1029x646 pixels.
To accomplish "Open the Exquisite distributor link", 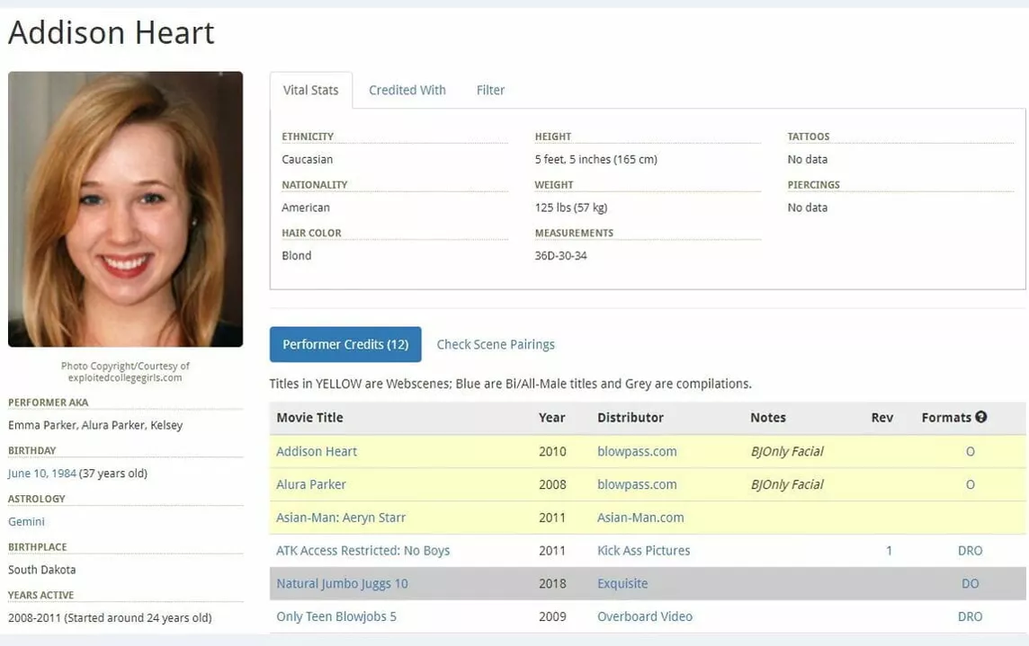I will [x=622, y=584].
